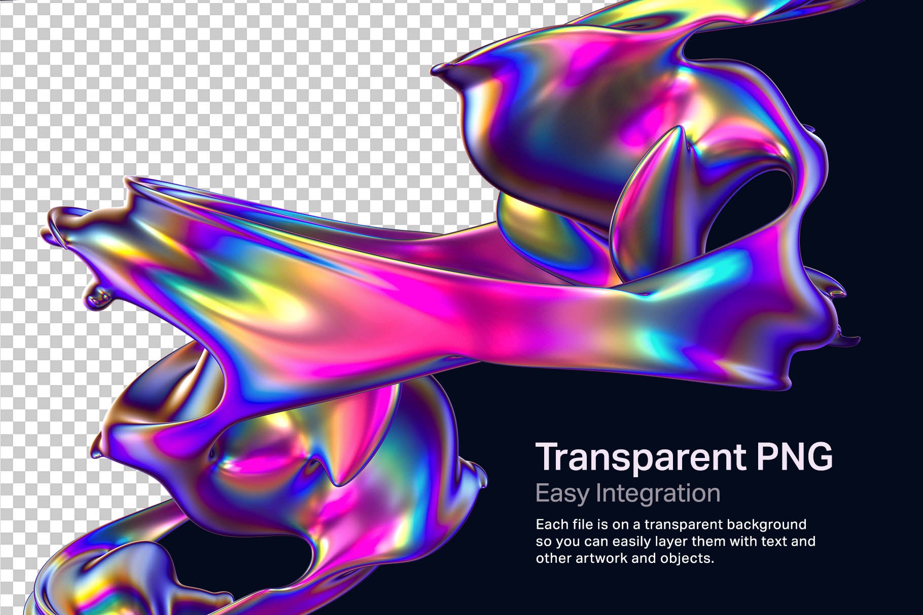Click the "Easy Integration" subtitle

pos(627,493)
